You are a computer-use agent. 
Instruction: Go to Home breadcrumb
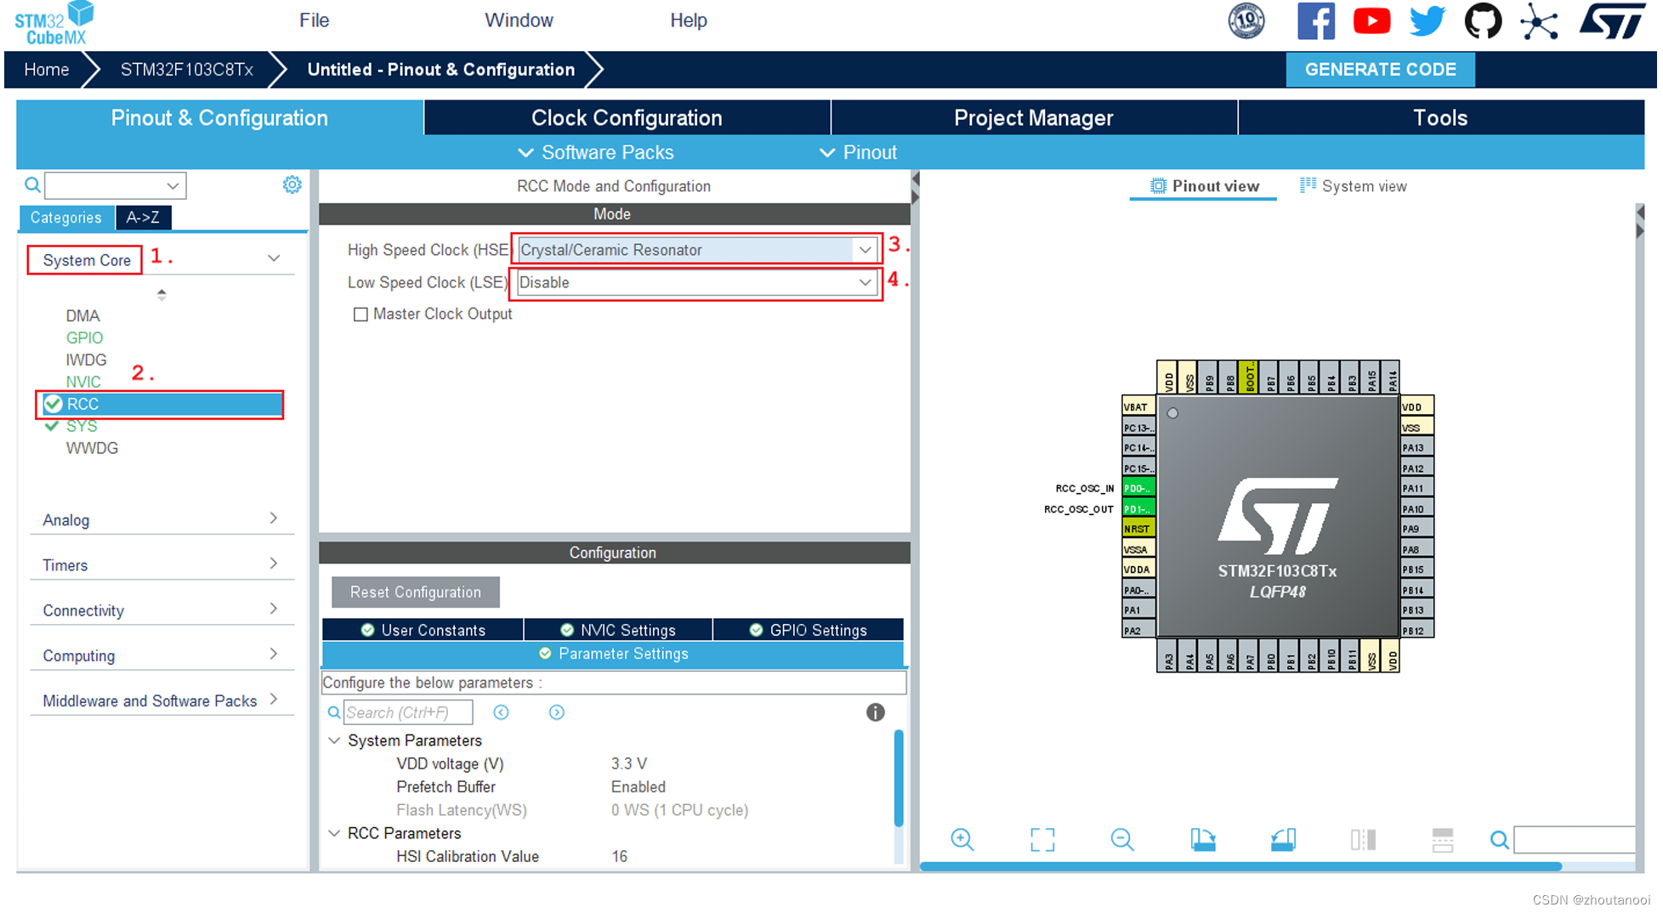(x=46, y=70)
